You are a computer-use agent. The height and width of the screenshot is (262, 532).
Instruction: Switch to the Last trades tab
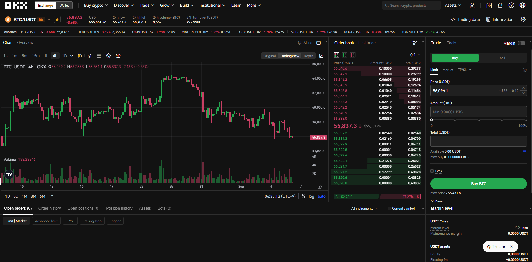coord(368,43)
